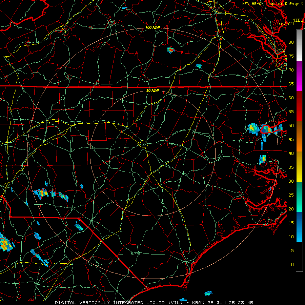The width and height of the screenshot is (305, 305).
Task: Click the "50 NMI" range ring label
Action: 152,90
